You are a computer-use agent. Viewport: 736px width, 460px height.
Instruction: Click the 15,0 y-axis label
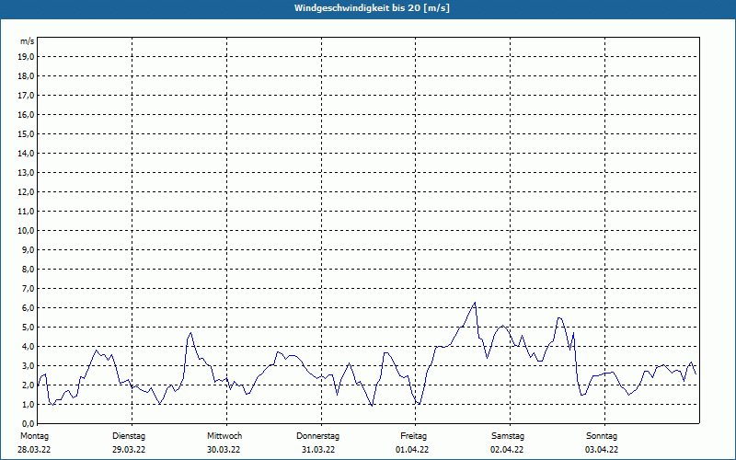pyautogui.click(x=27, y=133)
